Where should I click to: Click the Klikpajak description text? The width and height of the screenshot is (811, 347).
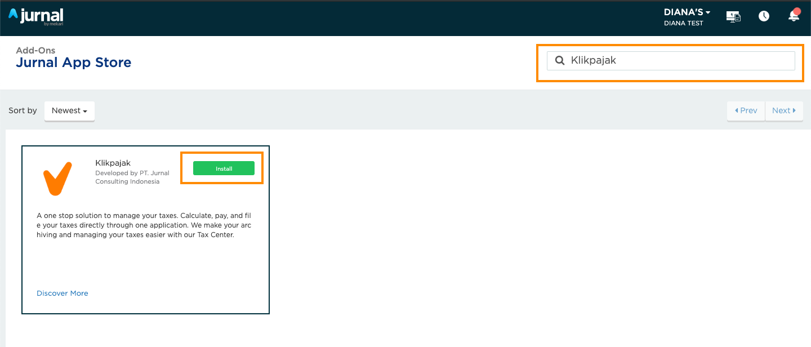(144, 225)
